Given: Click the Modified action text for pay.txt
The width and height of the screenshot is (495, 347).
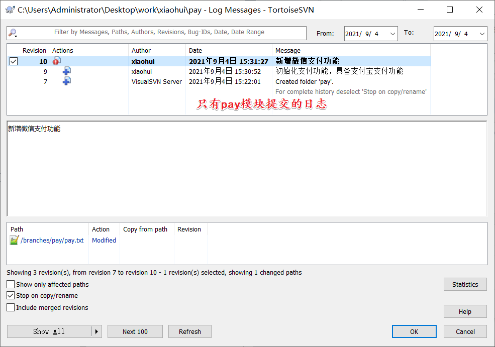Looking at the screenshot, I should (104, 241).
